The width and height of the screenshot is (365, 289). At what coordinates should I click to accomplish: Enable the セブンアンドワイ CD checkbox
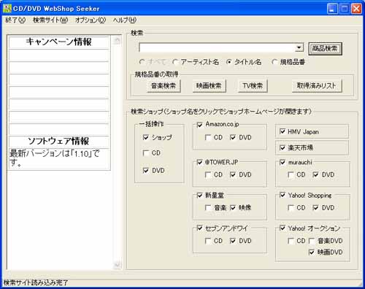[x=208, y=241]
